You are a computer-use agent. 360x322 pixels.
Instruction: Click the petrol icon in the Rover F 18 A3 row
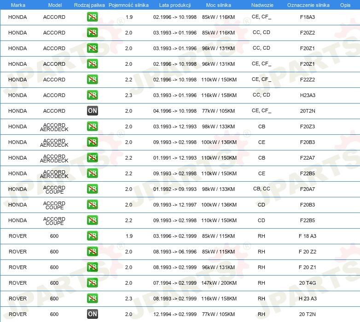point(92,236)
